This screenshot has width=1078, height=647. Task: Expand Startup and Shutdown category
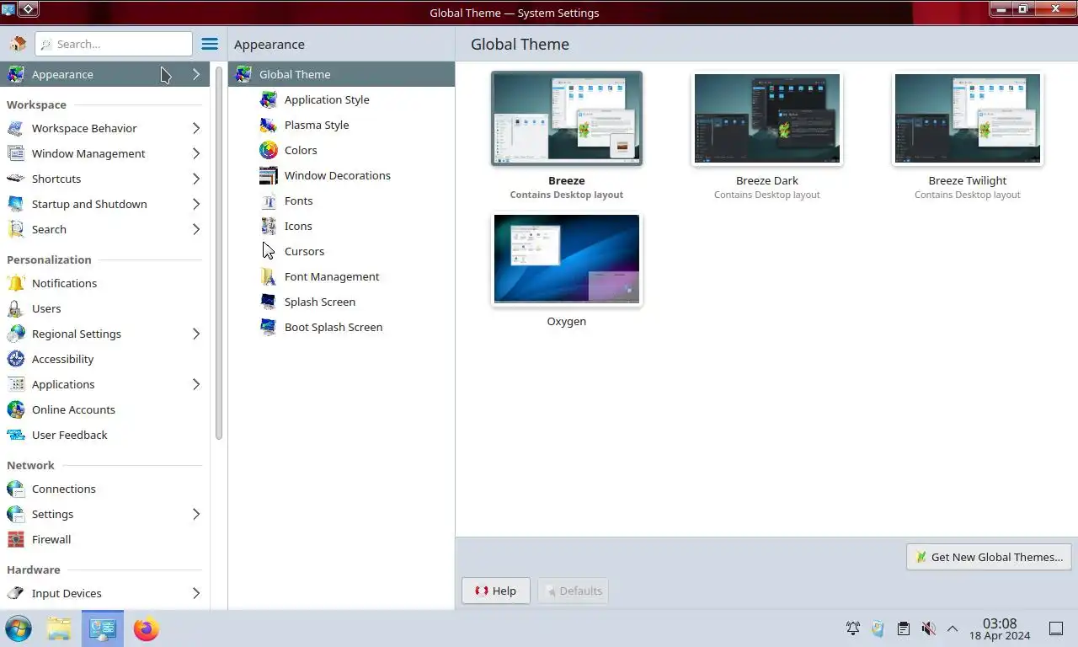coord(195,204)
